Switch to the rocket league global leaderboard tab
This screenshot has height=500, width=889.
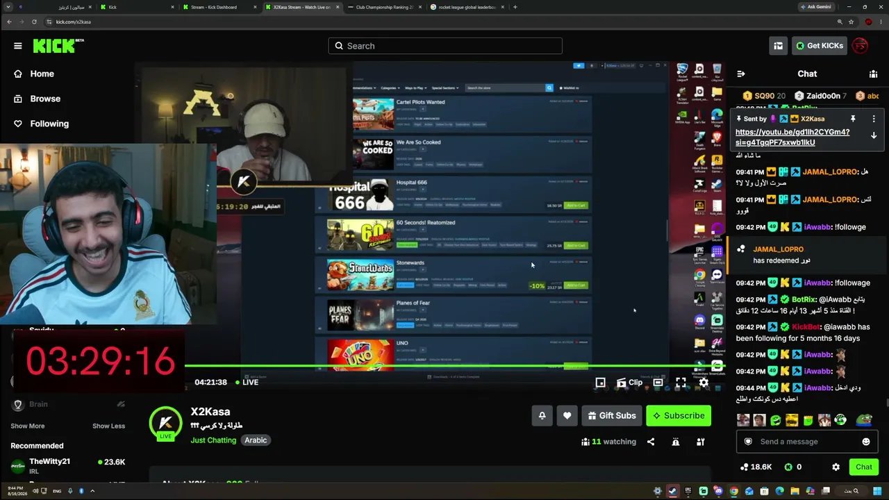(x=467, y=7)
